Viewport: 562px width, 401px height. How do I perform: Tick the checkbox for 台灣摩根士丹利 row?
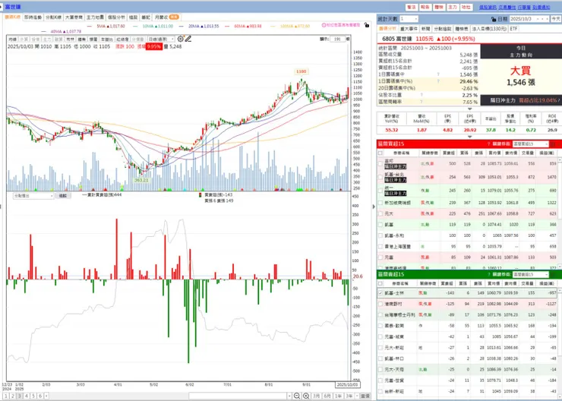pyautogui.click(x=380, y=315)
